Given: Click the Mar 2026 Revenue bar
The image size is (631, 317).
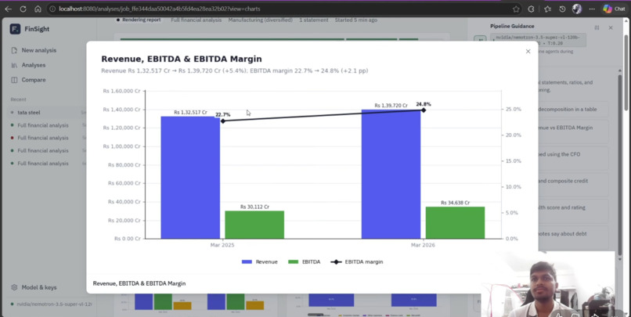Looking at the screenshot, I should tap(391, 174).
